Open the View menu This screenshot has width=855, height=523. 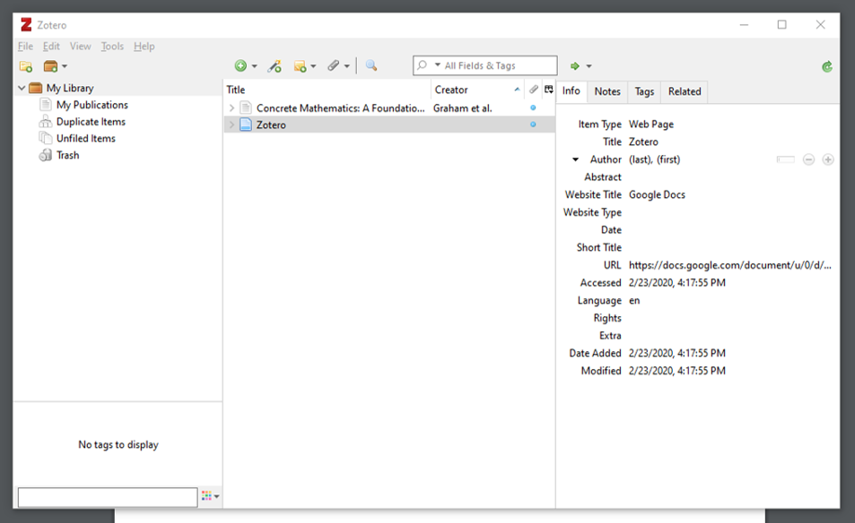80,47
